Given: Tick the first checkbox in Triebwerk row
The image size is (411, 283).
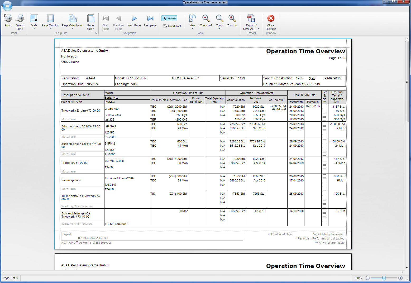Looking at the screenshot, I should tap(324, 107).
